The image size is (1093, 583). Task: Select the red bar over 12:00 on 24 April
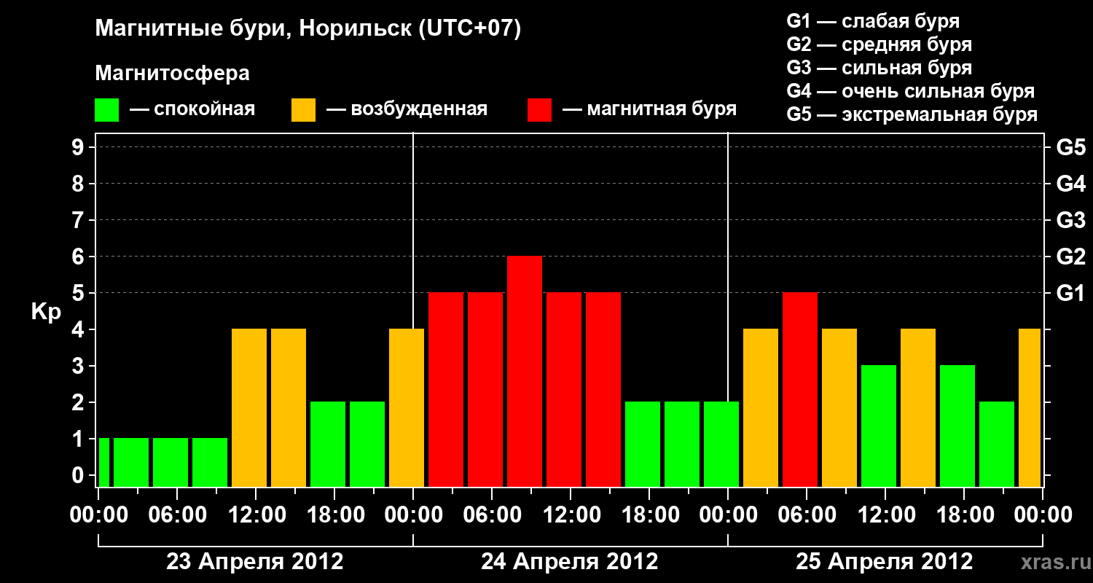coord(564,389)
